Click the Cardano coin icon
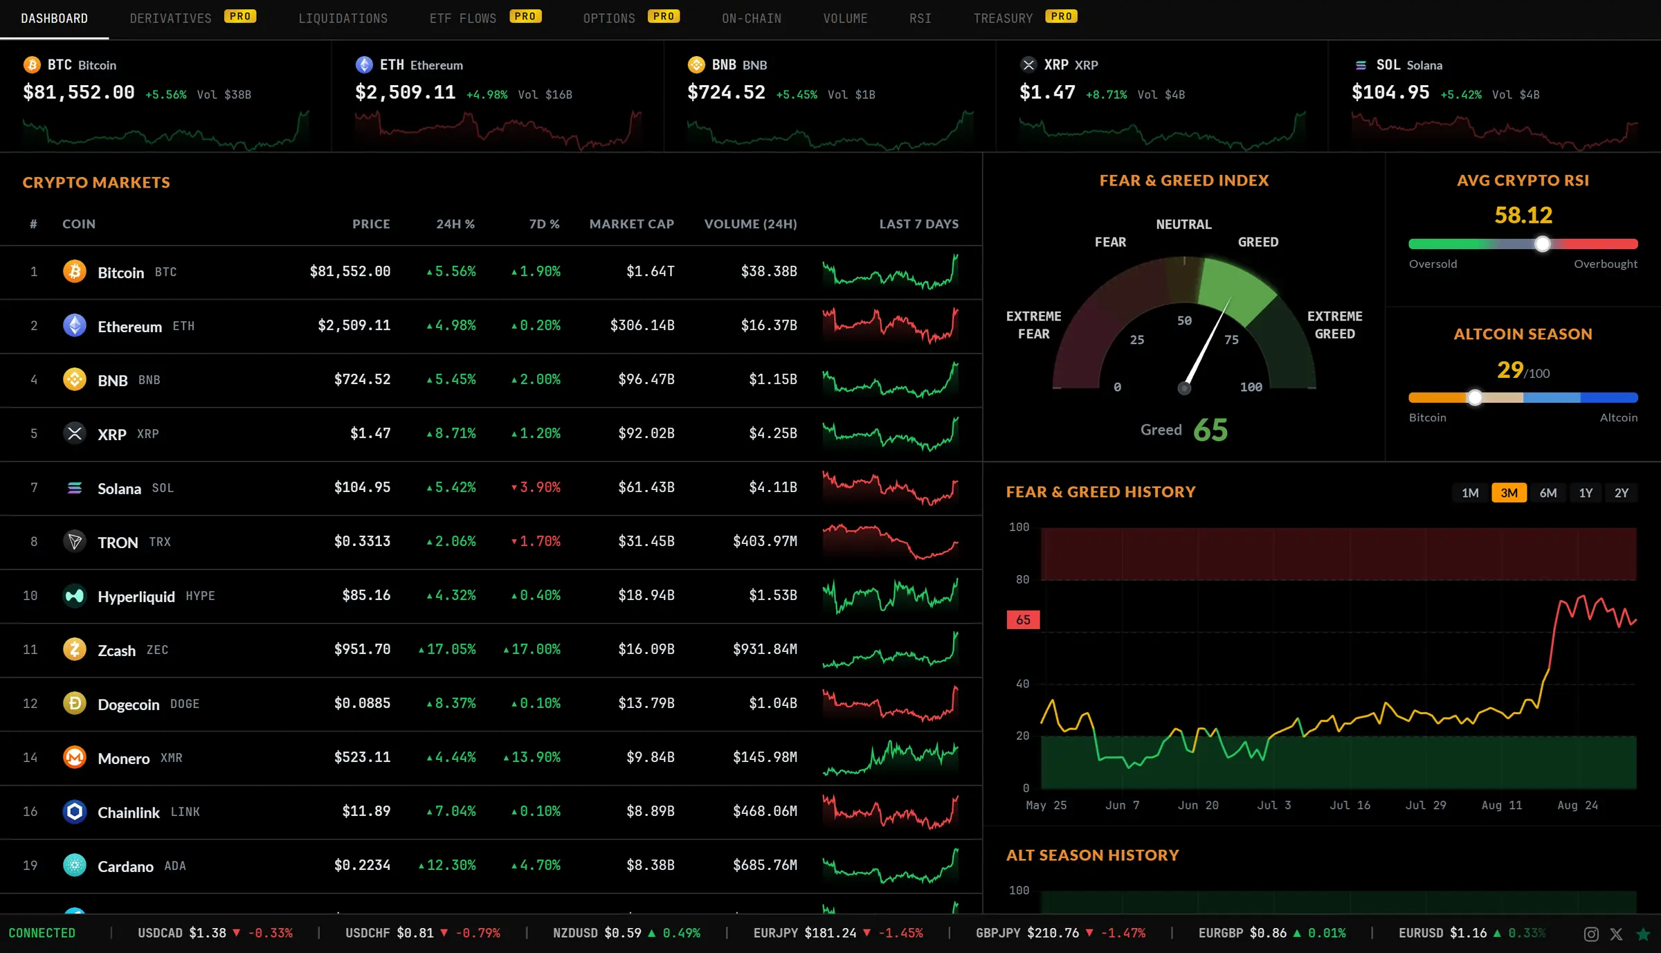The width and height of the screenshot is (1661, 953). click(75, 865)
